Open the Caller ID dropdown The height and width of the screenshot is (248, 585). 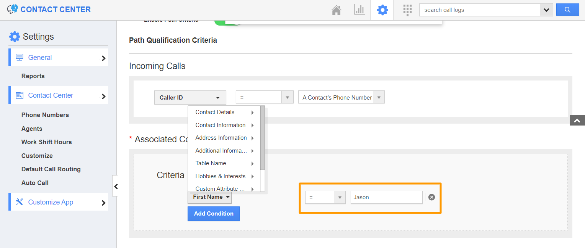190,97
